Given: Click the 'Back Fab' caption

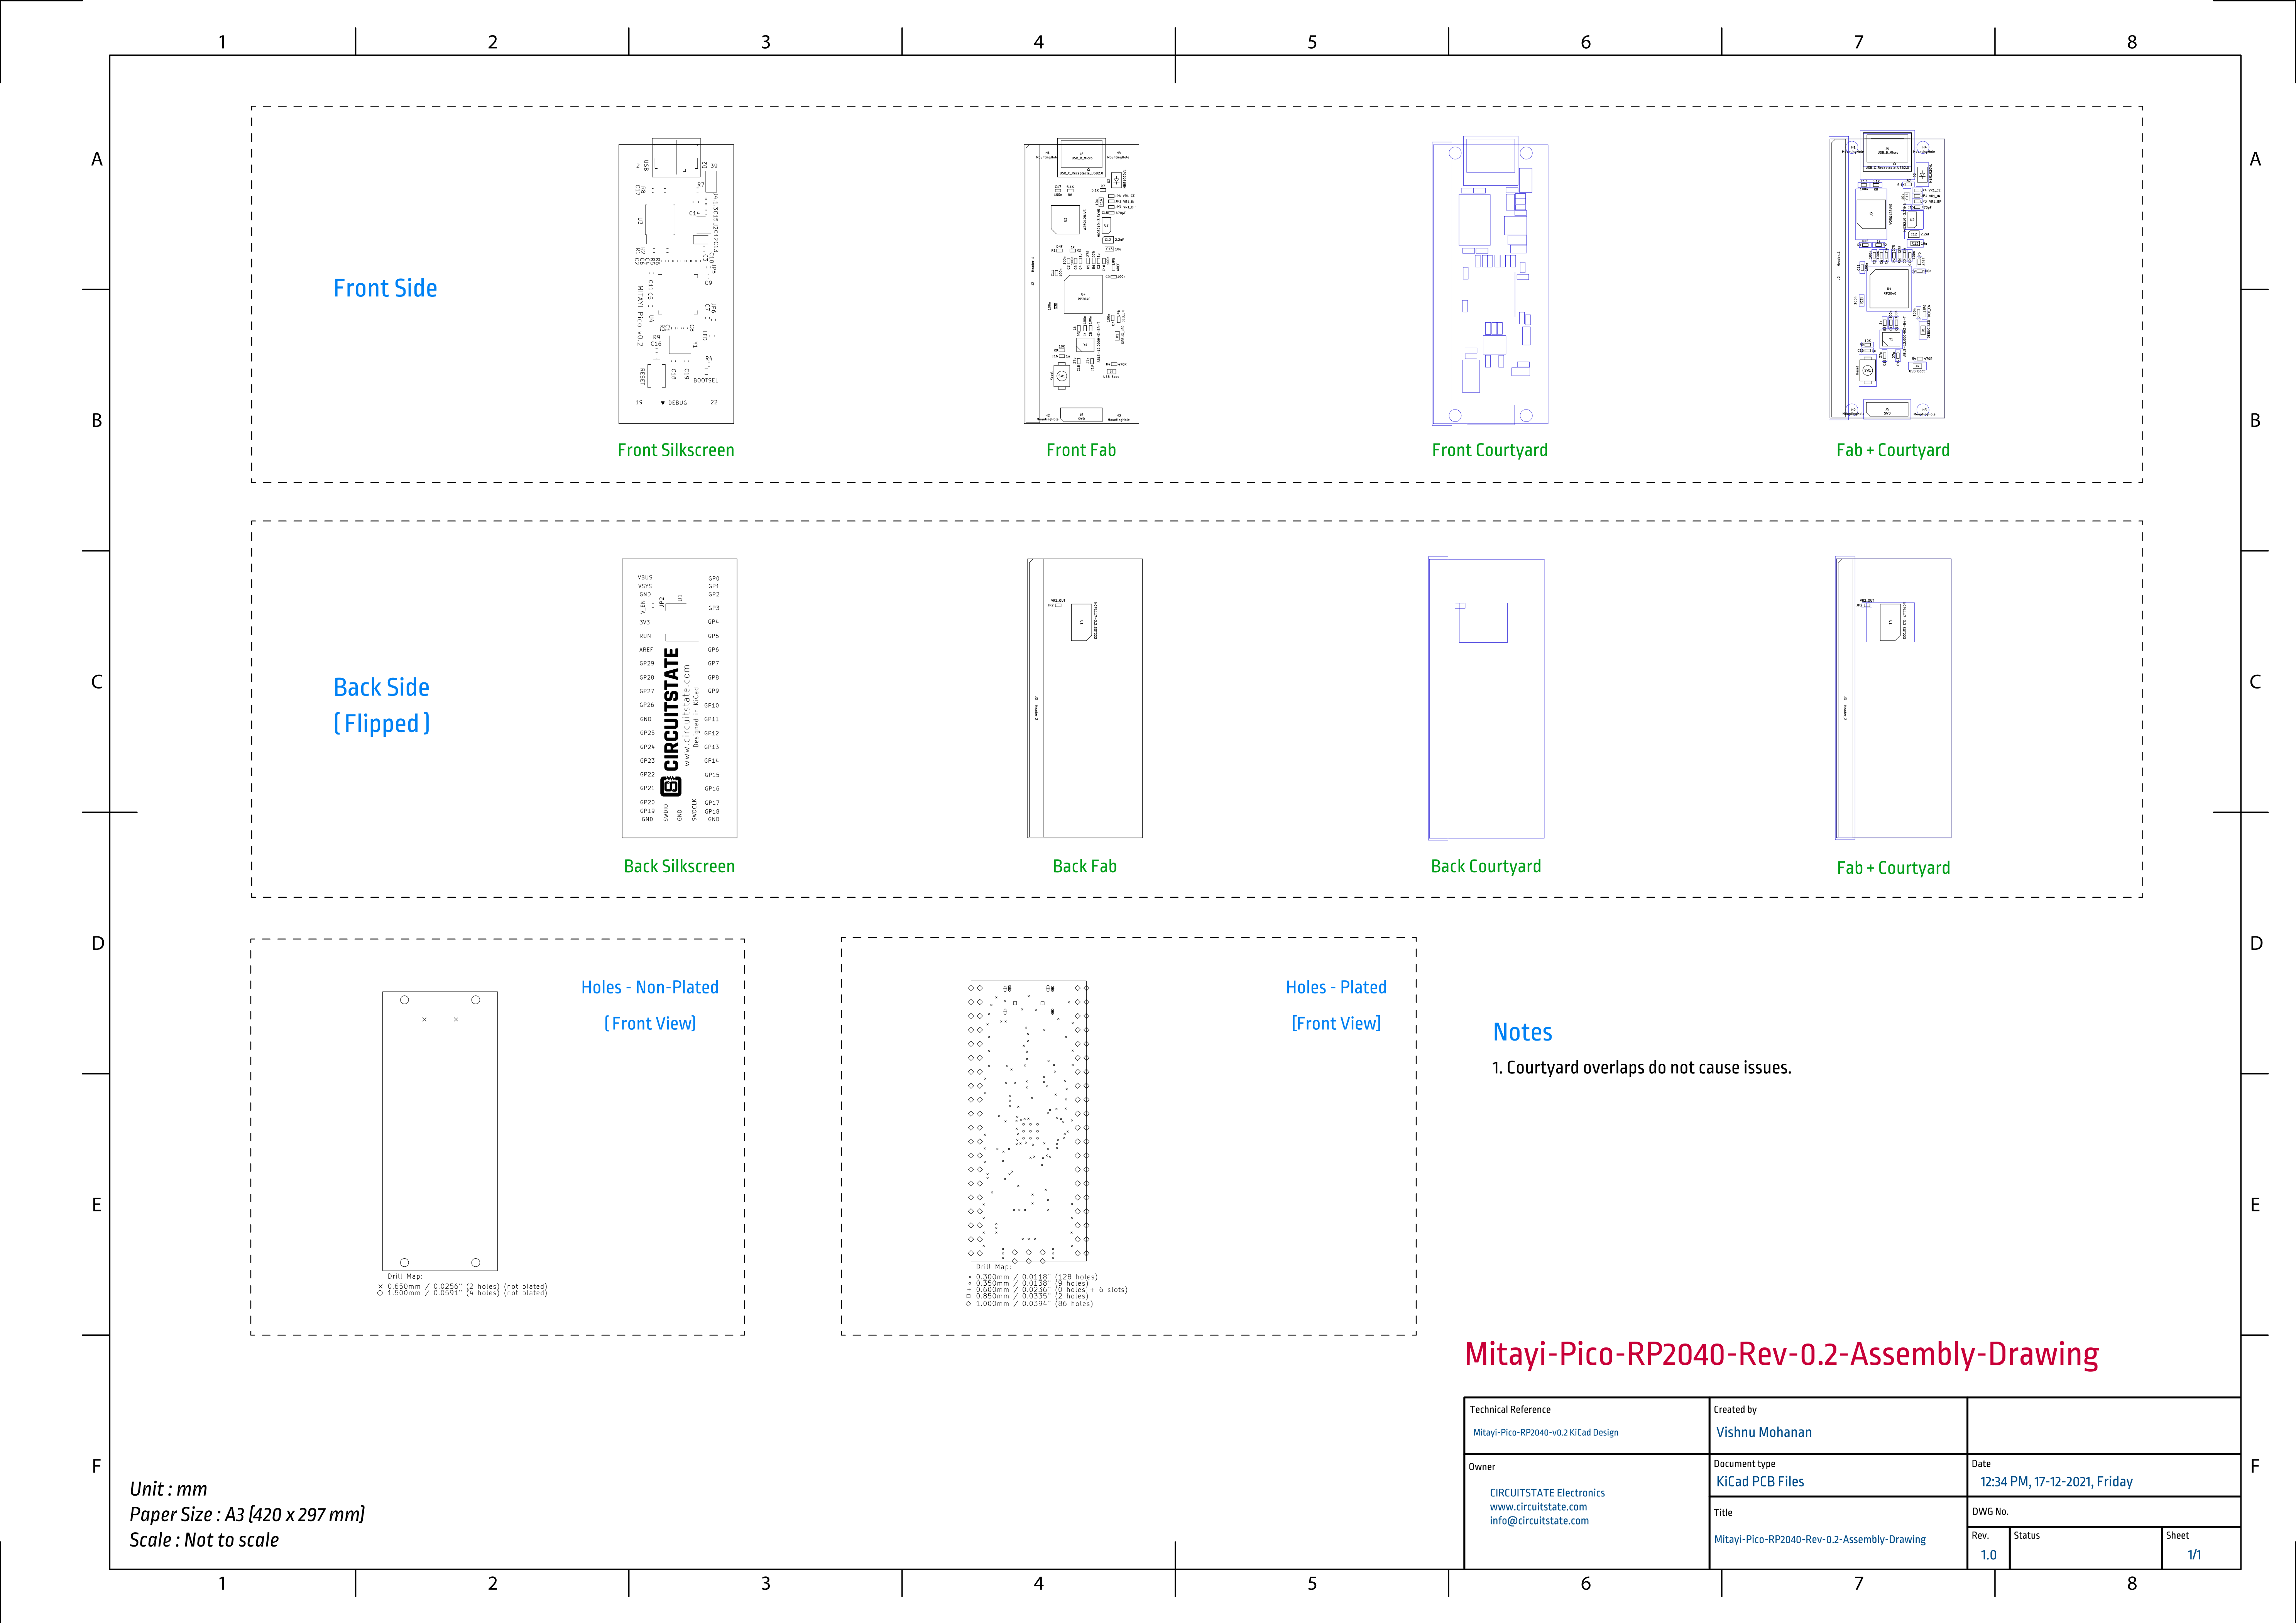Looking at the screenshot, I should (1085, 866).
